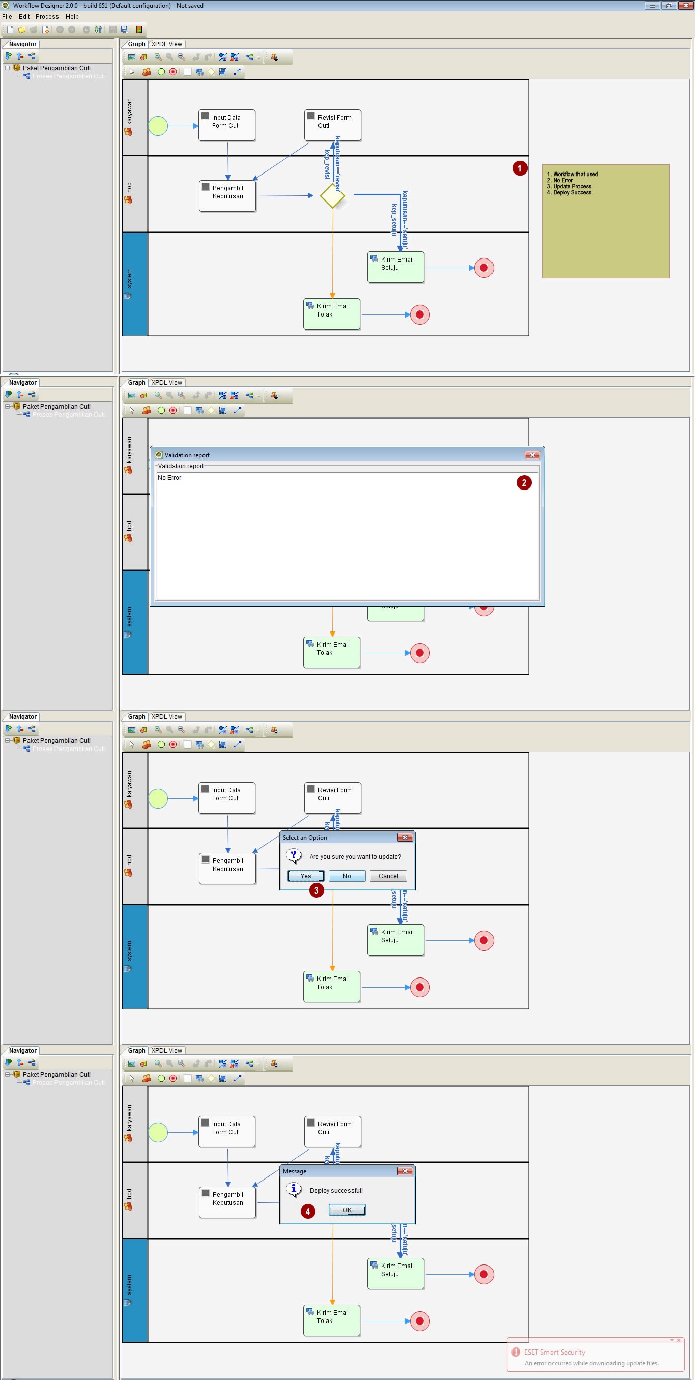Select Kirim Email Setuju activity in the topmost diagram

395,267
